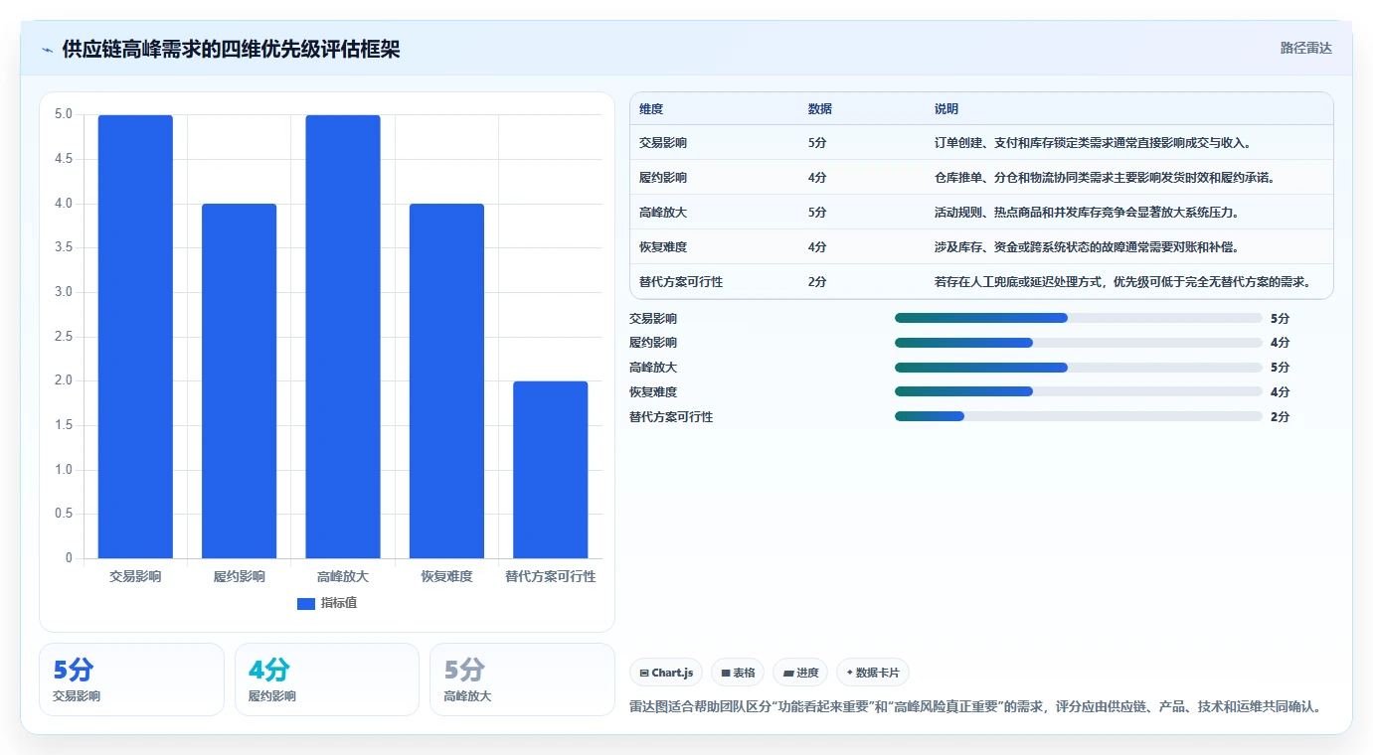Click the footer note starting 雷达图适合帮助团队区分

pyautogui.click(x=975, y=707)
